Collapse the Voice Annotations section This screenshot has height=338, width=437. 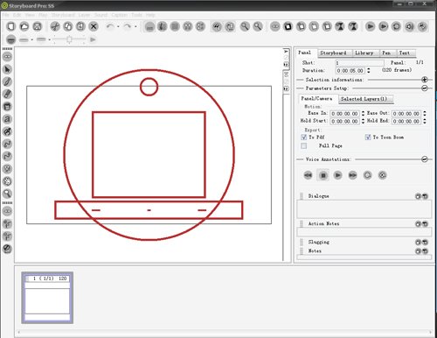(x=425, y=159)
